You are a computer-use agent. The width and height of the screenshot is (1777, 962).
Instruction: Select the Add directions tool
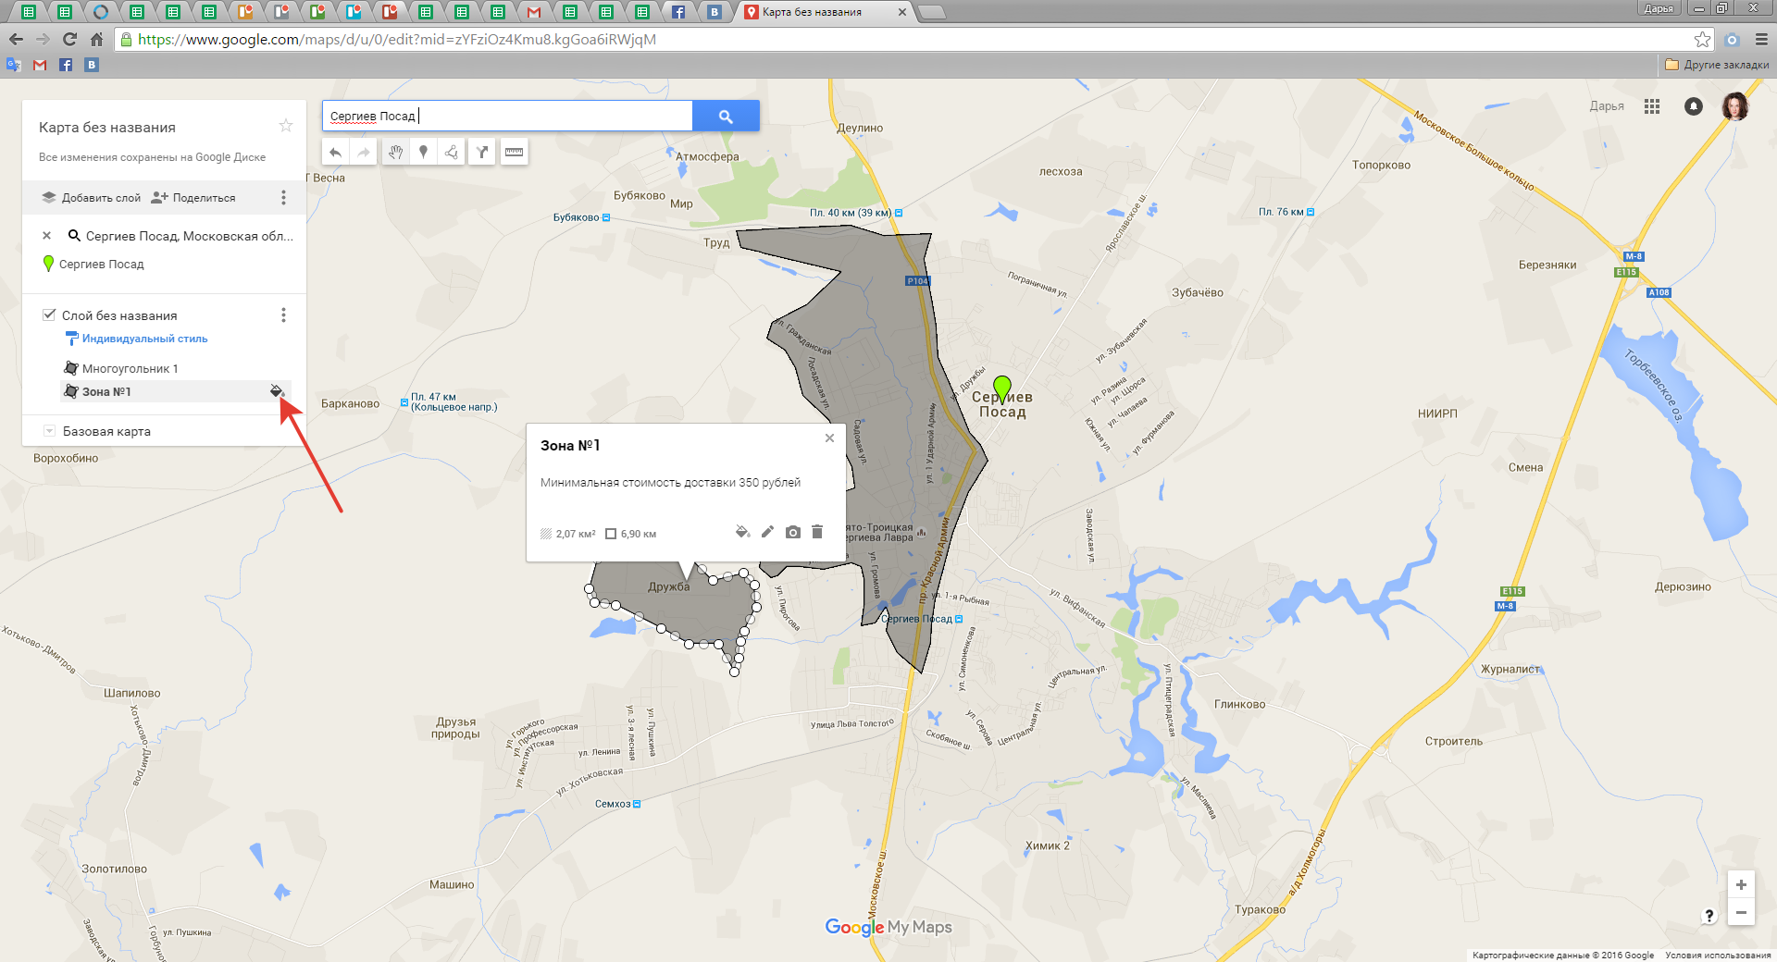[482, 153]
